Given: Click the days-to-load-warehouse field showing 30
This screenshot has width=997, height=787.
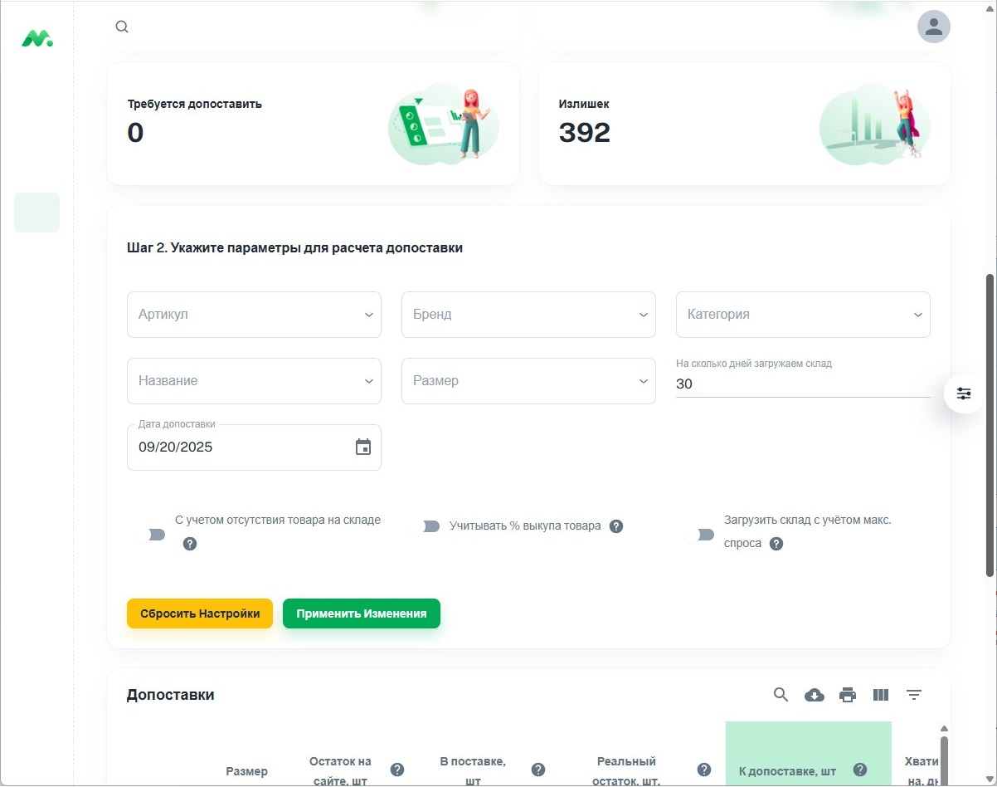Looking at the screenshot, I should (x=803, y=384).
